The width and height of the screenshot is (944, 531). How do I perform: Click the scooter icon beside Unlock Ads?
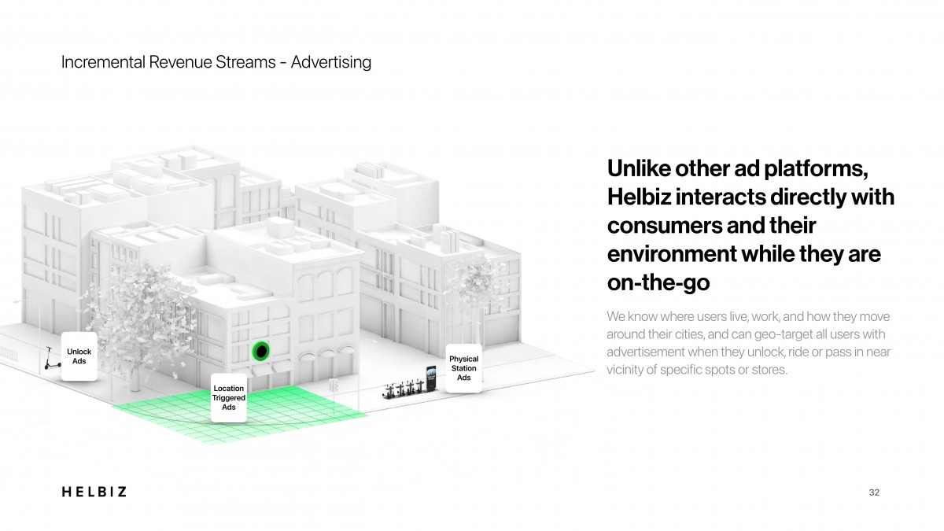click(x=51, y=364)
